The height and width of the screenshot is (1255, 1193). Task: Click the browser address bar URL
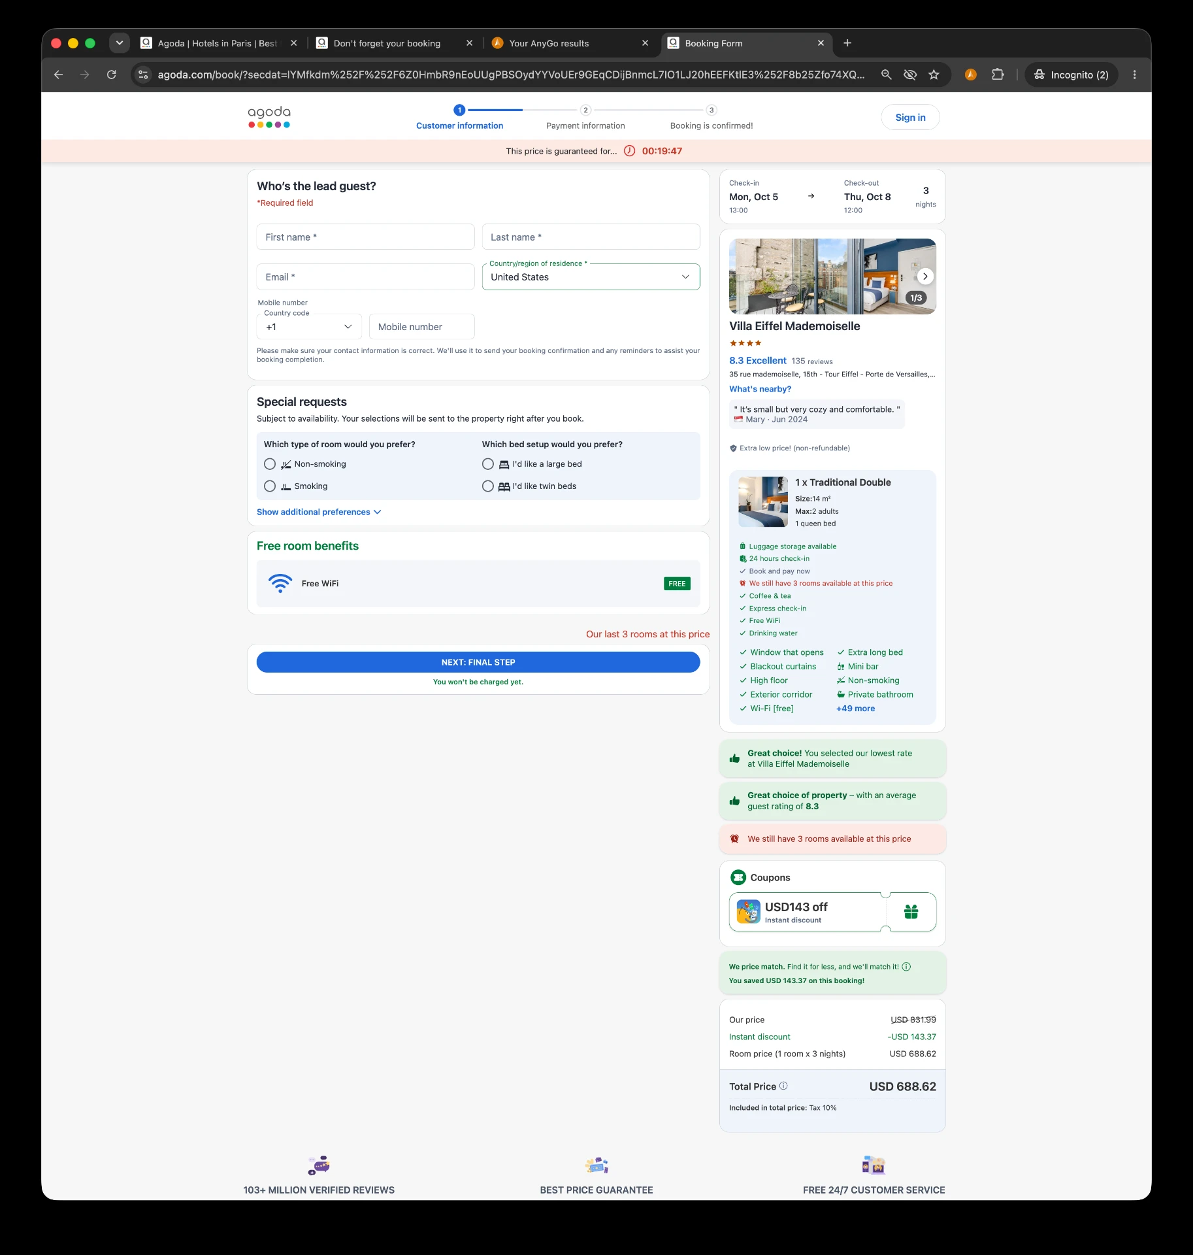coord(511,75)
